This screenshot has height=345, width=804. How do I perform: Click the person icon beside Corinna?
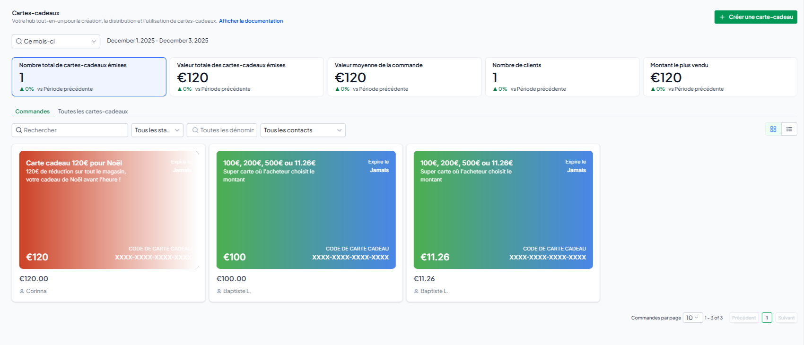[22, 291]
